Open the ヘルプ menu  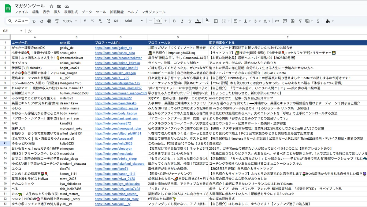(x=132, y=12)
